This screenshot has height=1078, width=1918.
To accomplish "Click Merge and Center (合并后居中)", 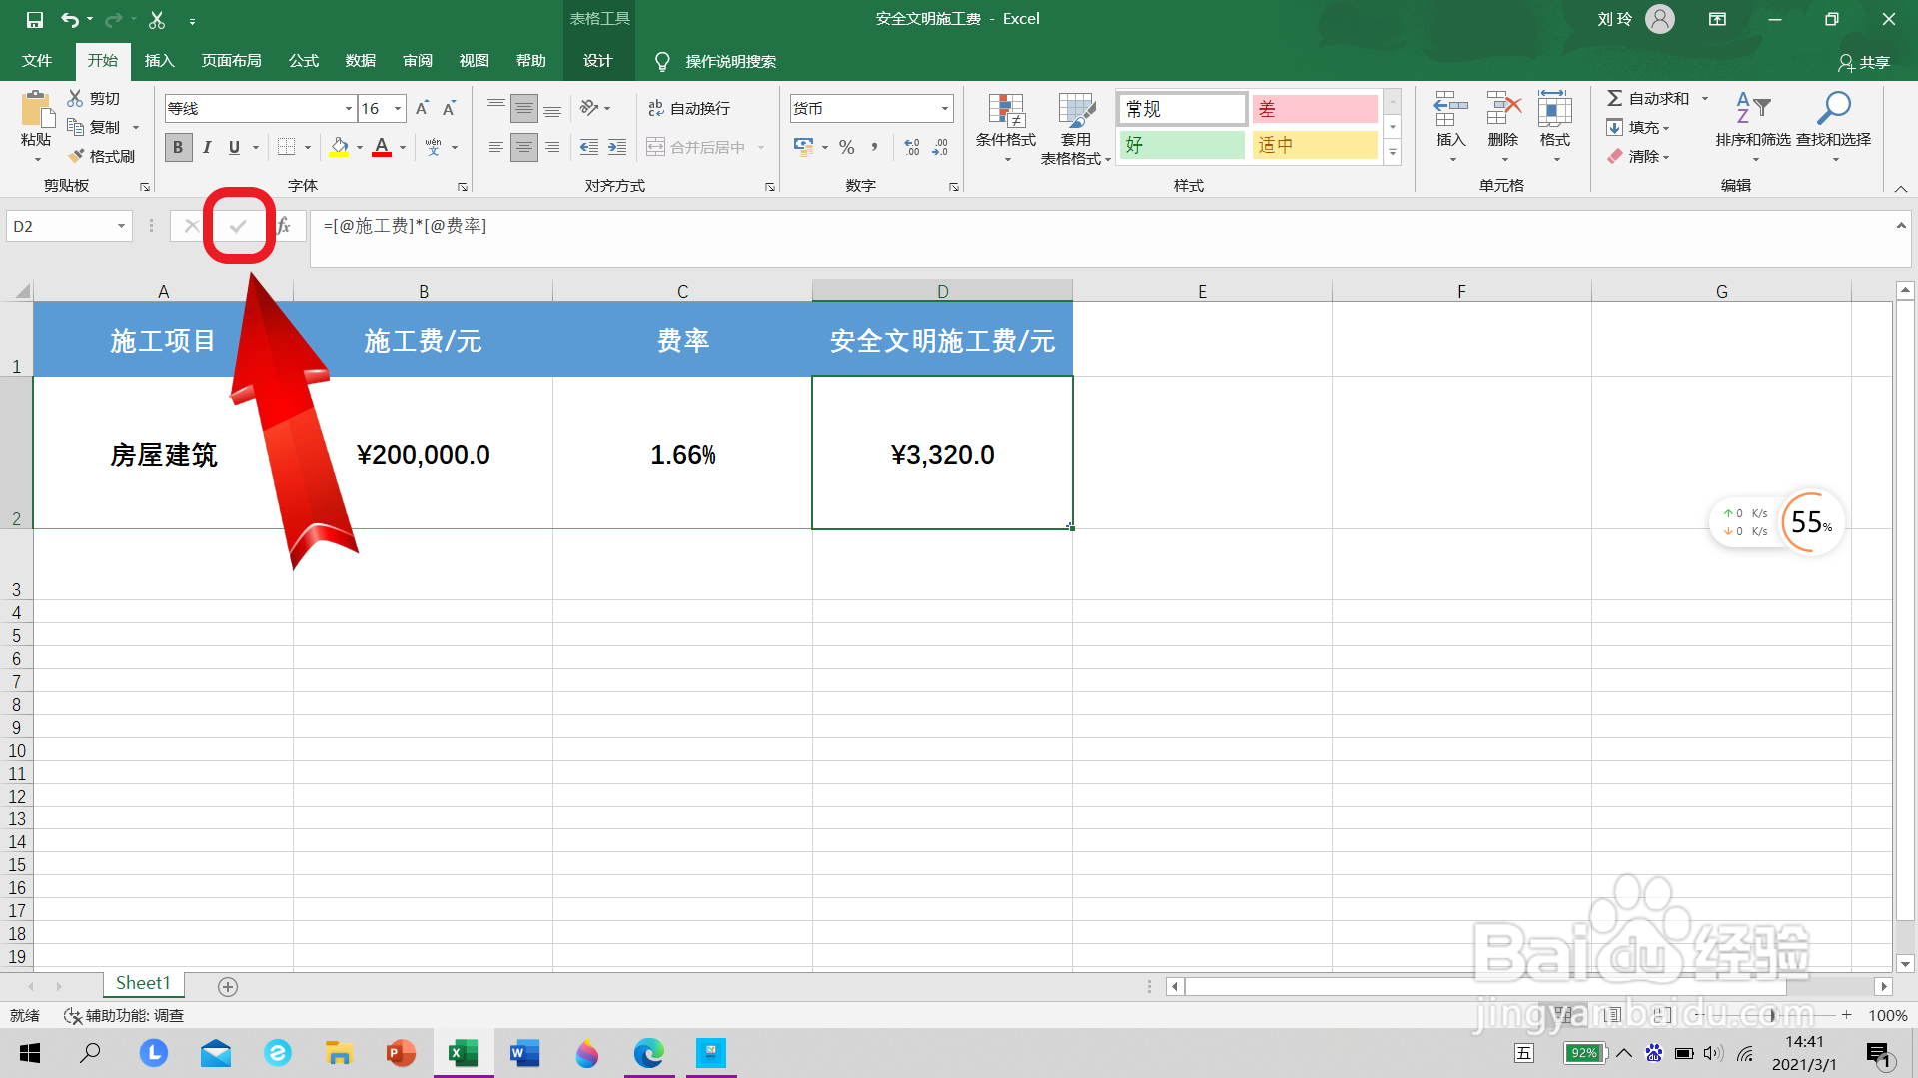I will point(696,147).
